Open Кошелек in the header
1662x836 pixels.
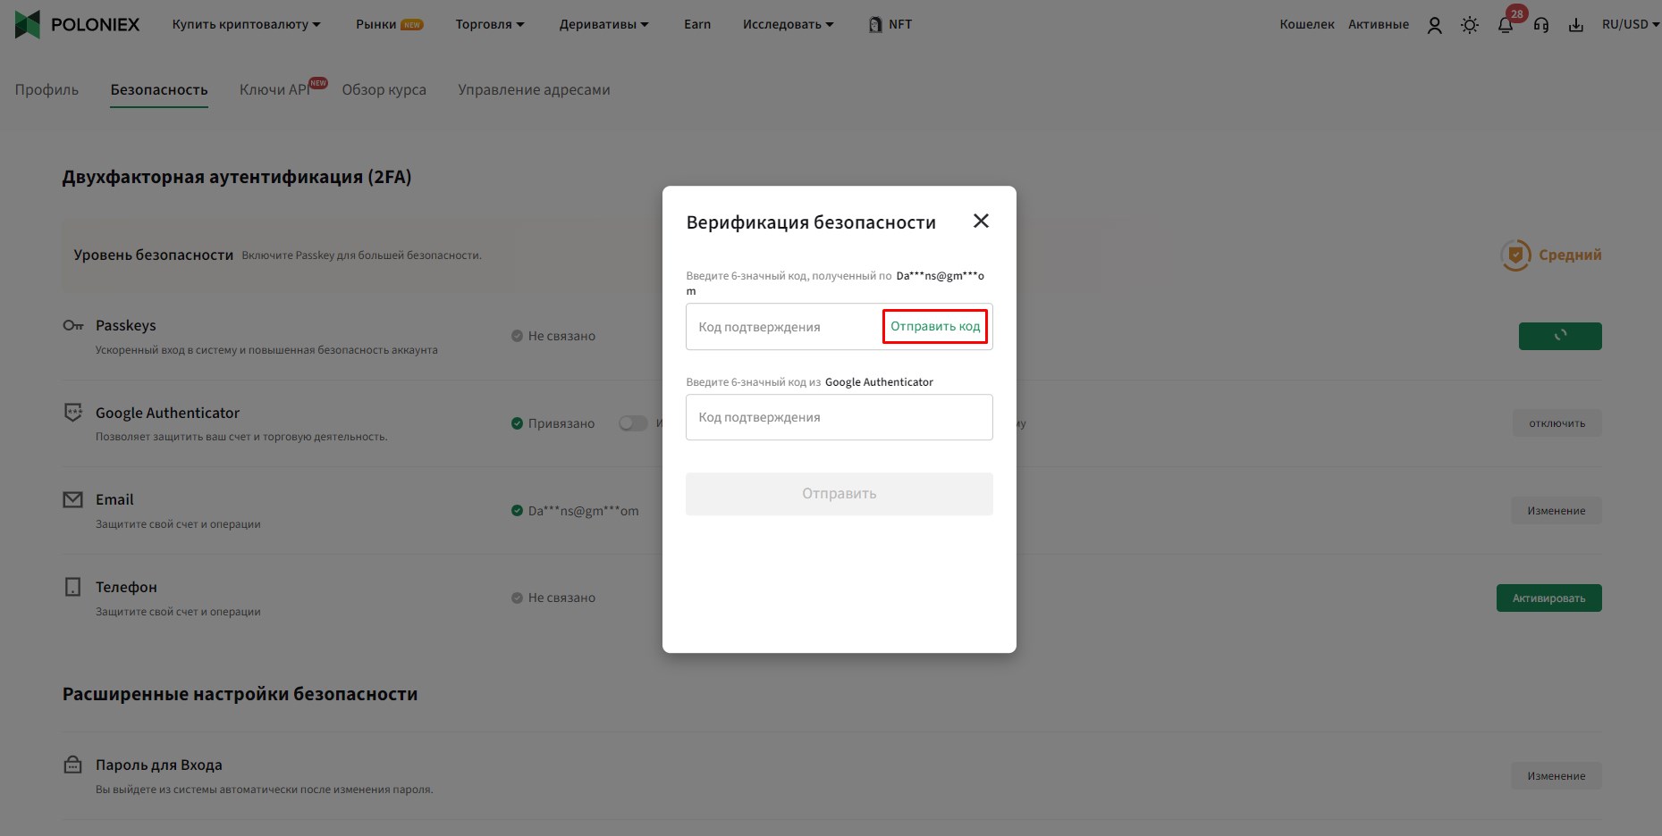[1307, 24]
